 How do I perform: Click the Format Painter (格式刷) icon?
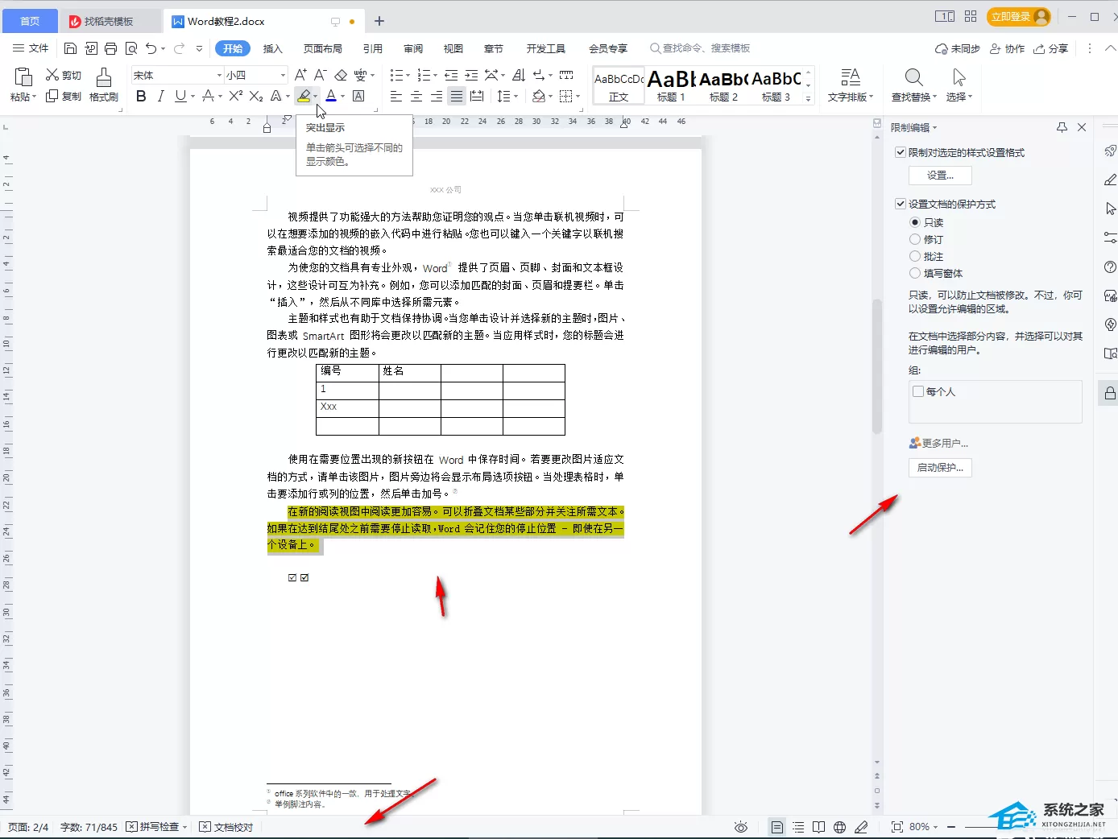coord(104,77)
